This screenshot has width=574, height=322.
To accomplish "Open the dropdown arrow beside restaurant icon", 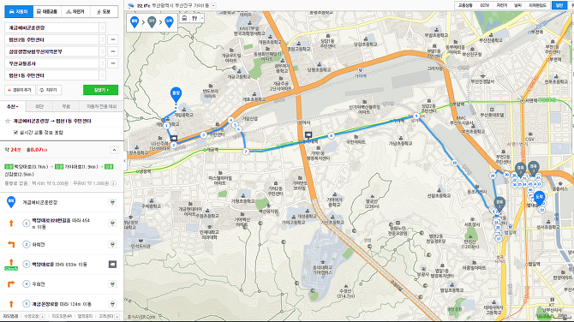I will pyautogui.click(x=201, y=18).
